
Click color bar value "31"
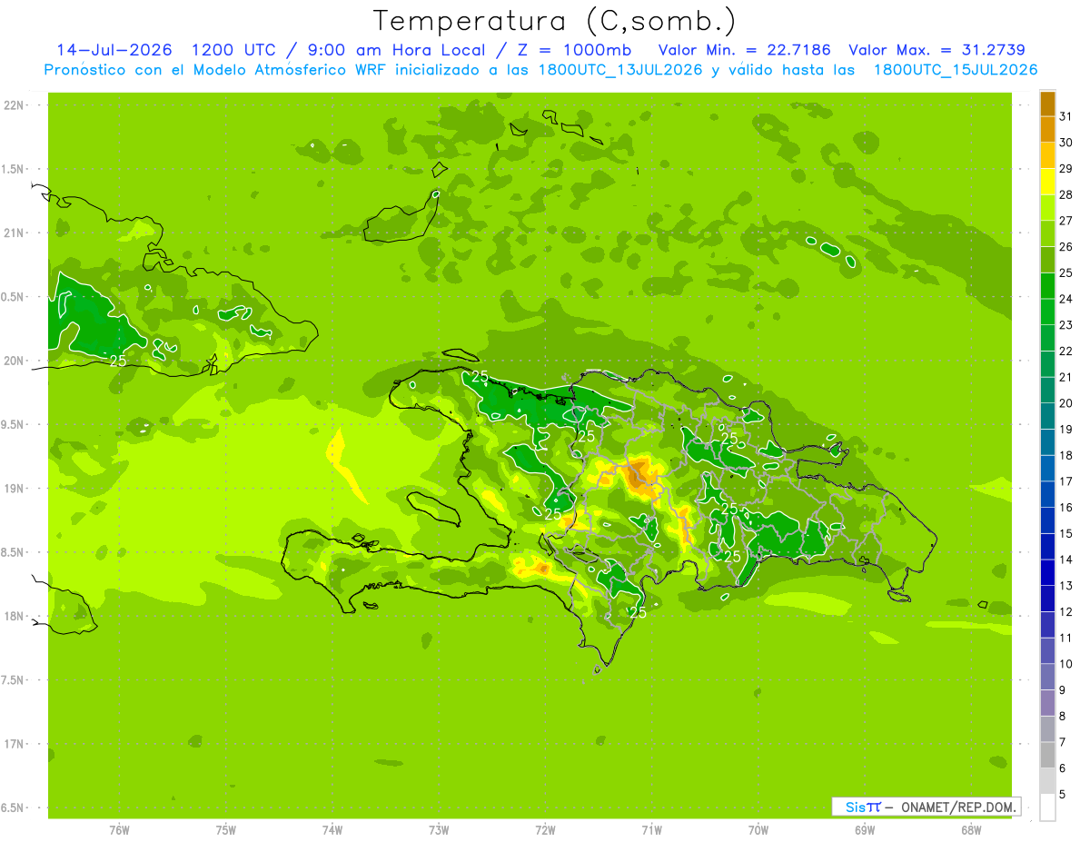point(1066,115)
